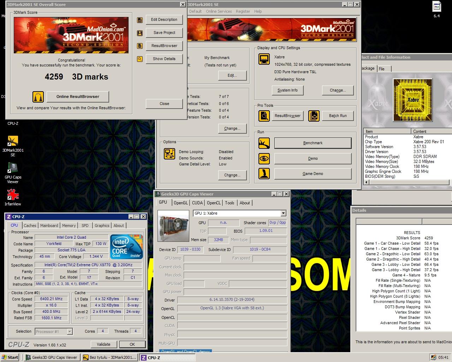The image size is (452, 362).
Task: Click the Benchmark run icon
Action: click(264, 143)
